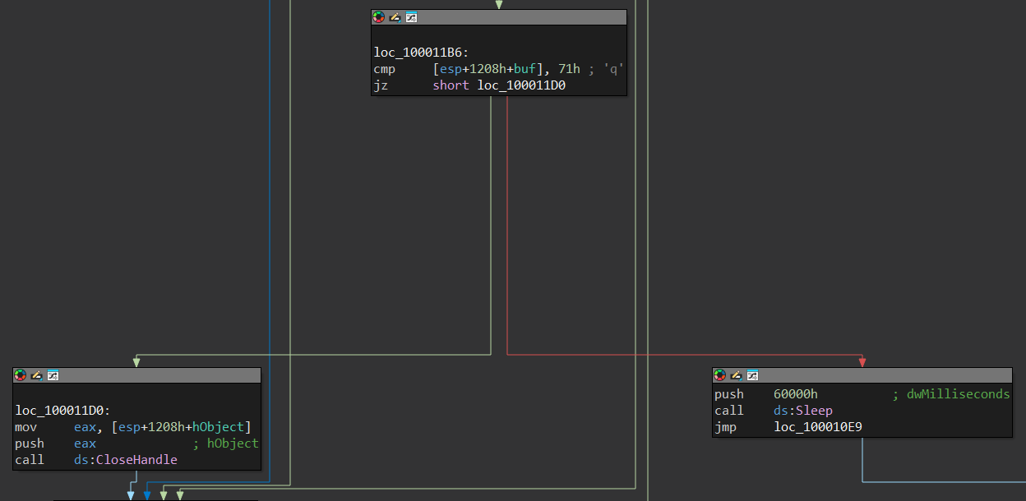Follow the loc_100010E9 jump target
Image resolution: width=1026 pixels, height=501 pixels.
(818, 427)
